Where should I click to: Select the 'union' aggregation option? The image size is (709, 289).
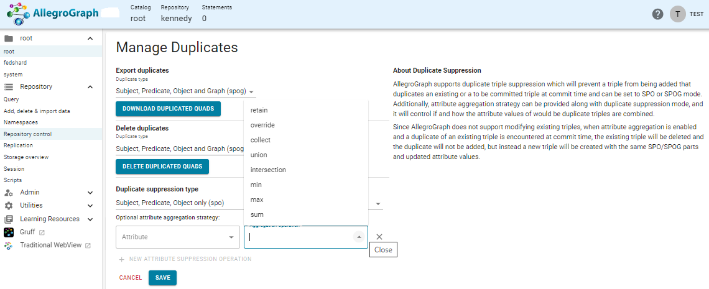[x=259, y=155]
